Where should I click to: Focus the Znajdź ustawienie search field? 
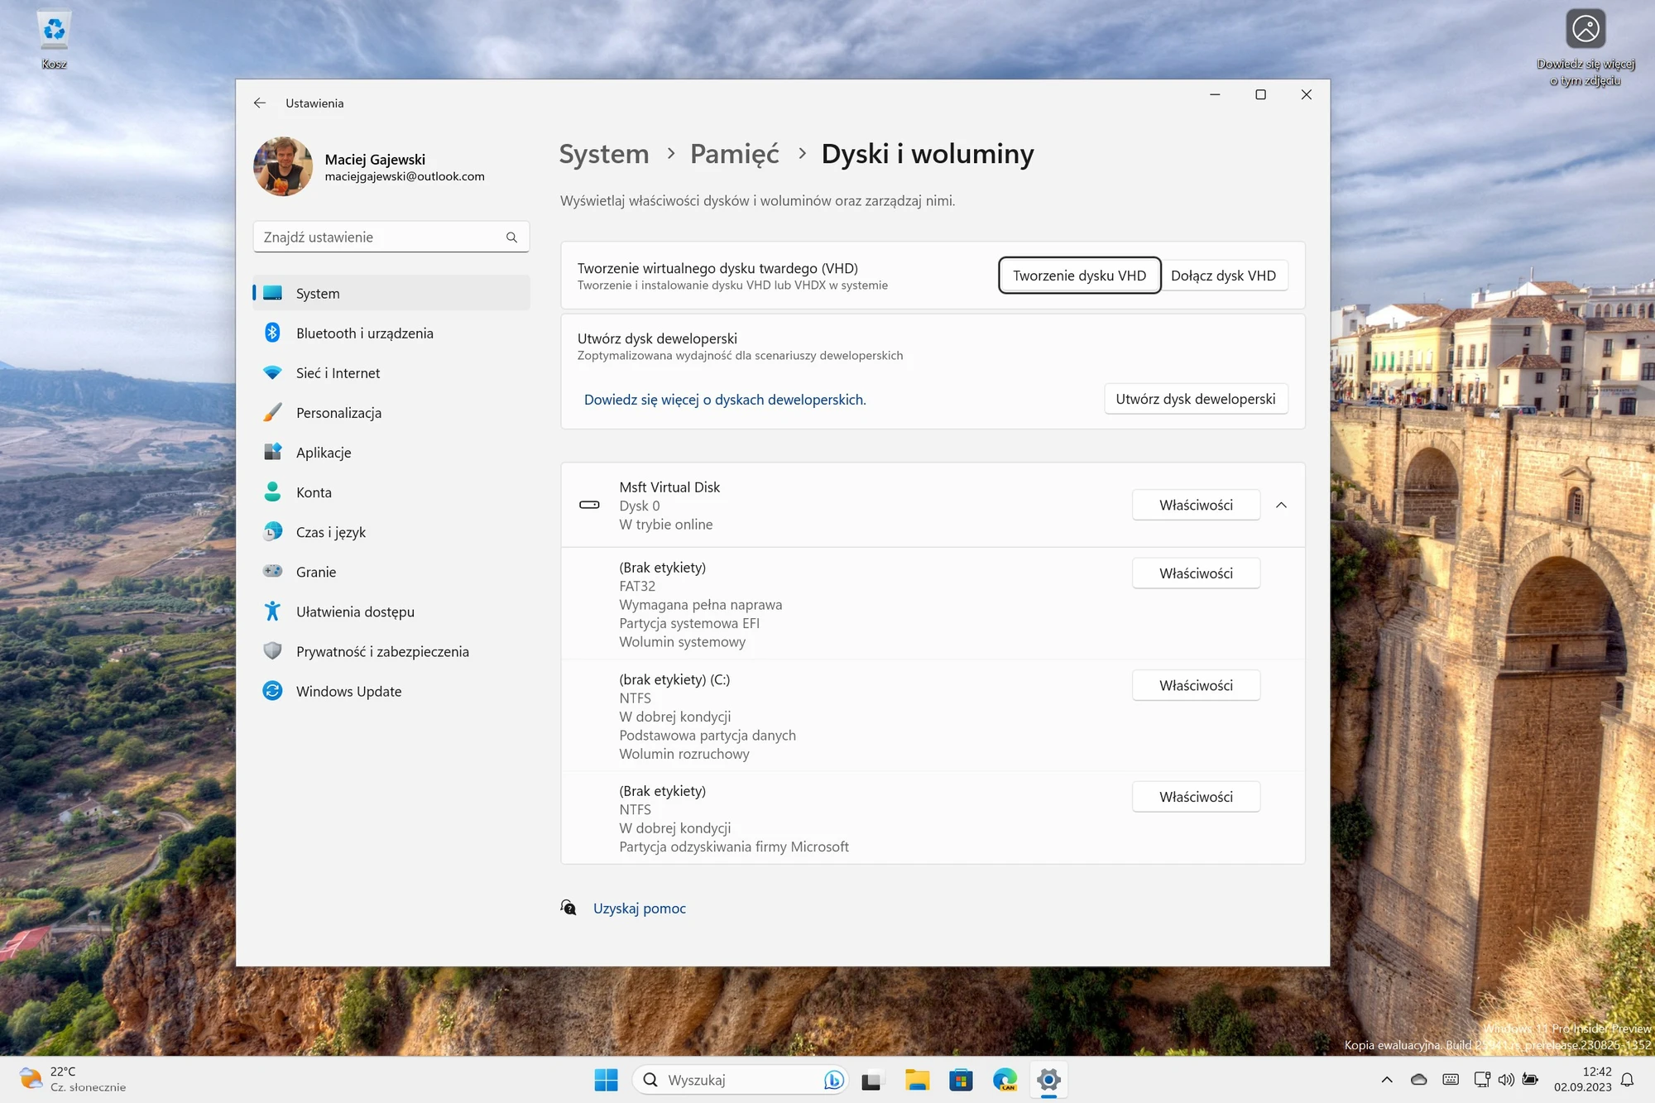(x=391, y=237)
